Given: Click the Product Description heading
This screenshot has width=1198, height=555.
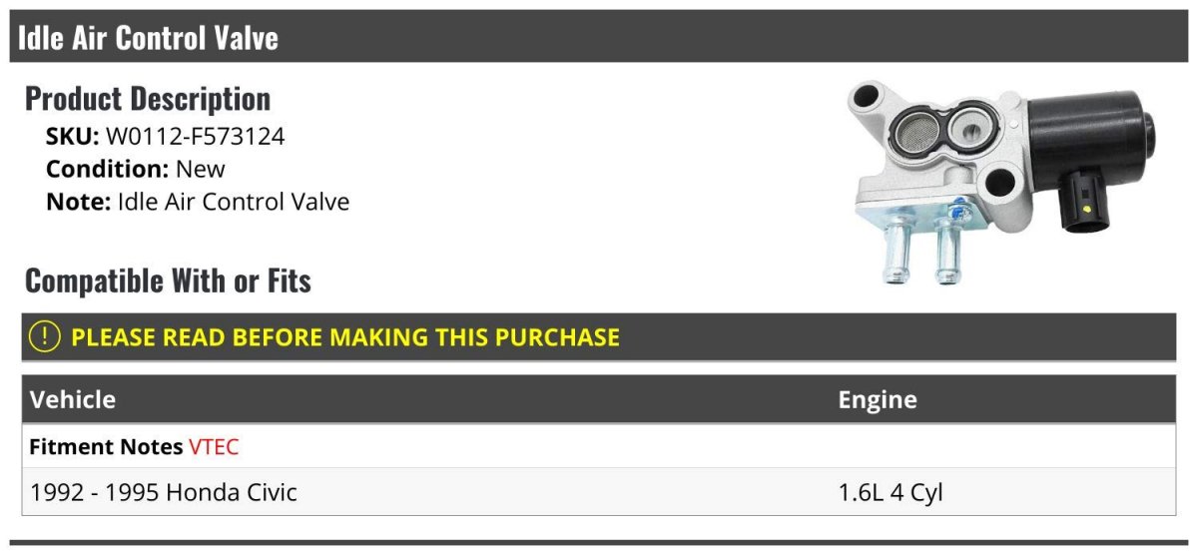Looking at the screenshot, I should click(x=148, y=99).
